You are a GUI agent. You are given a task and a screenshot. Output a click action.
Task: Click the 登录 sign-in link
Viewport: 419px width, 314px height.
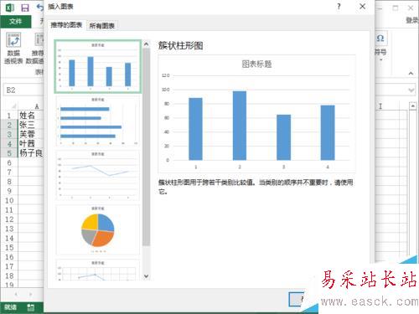point(412,20)
